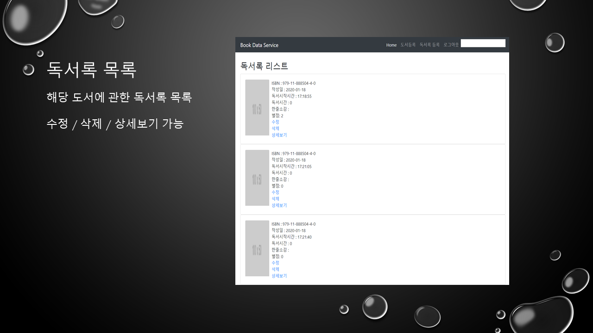Click book thumbnail of 17:21:05 entry
This screenshot has height=333, width=593.
(257, 178)
